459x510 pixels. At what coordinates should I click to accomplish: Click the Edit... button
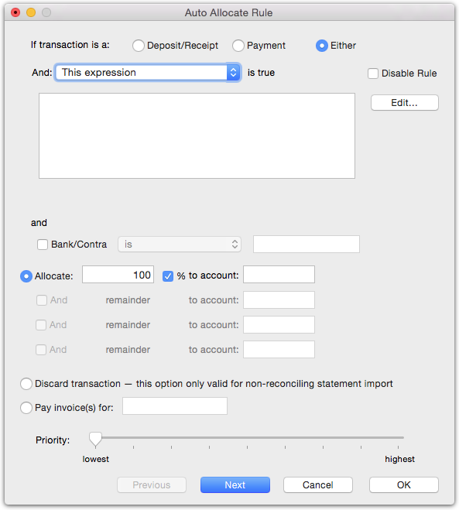tap(404, 103)
